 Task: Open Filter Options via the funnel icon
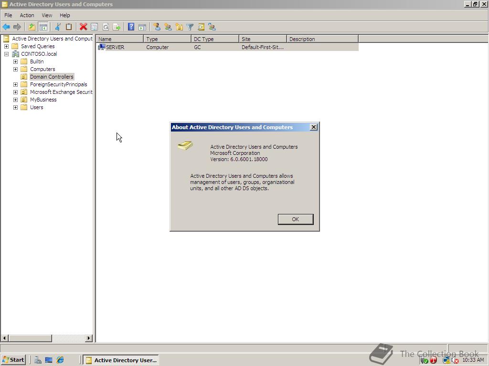click(x=190, y=27)
